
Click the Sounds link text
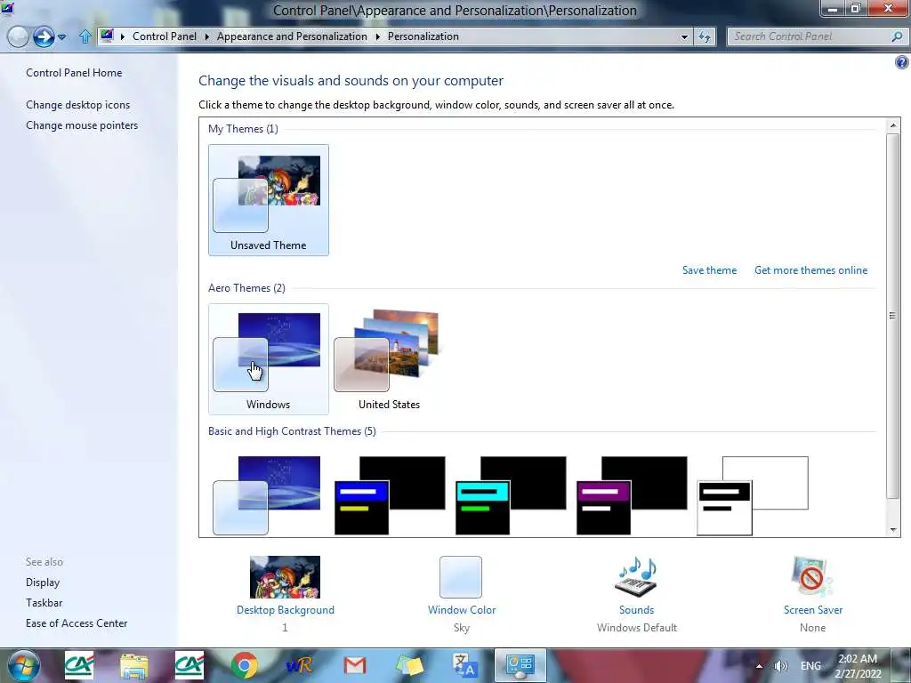point(636,610)
